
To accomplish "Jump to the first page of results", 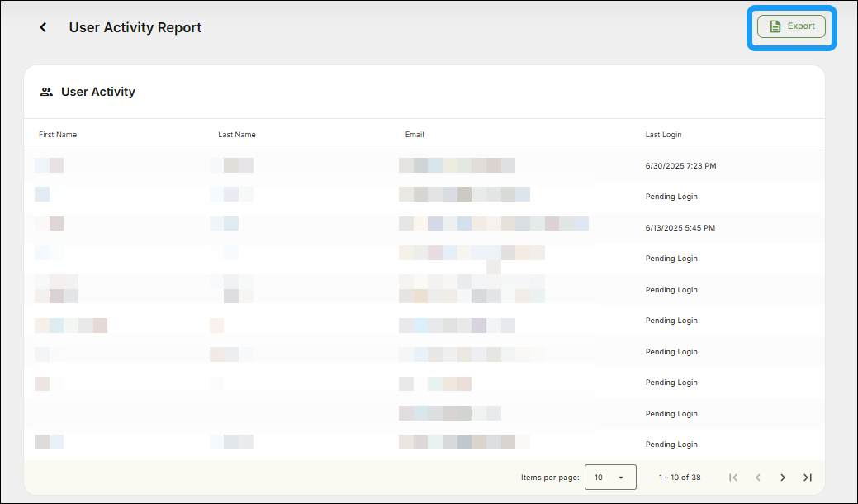I will [733, 477].
